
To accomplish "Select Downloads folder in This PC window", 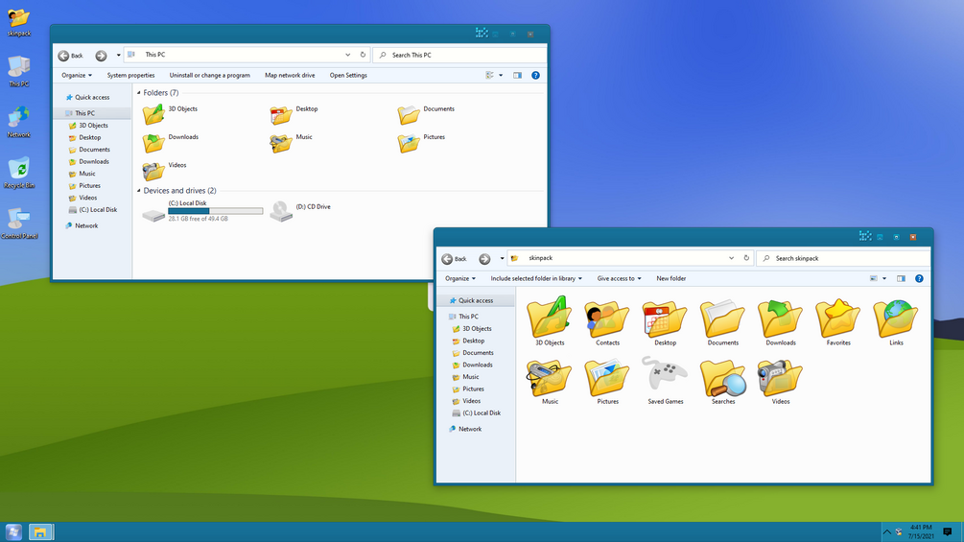I will tap(171, 143).
